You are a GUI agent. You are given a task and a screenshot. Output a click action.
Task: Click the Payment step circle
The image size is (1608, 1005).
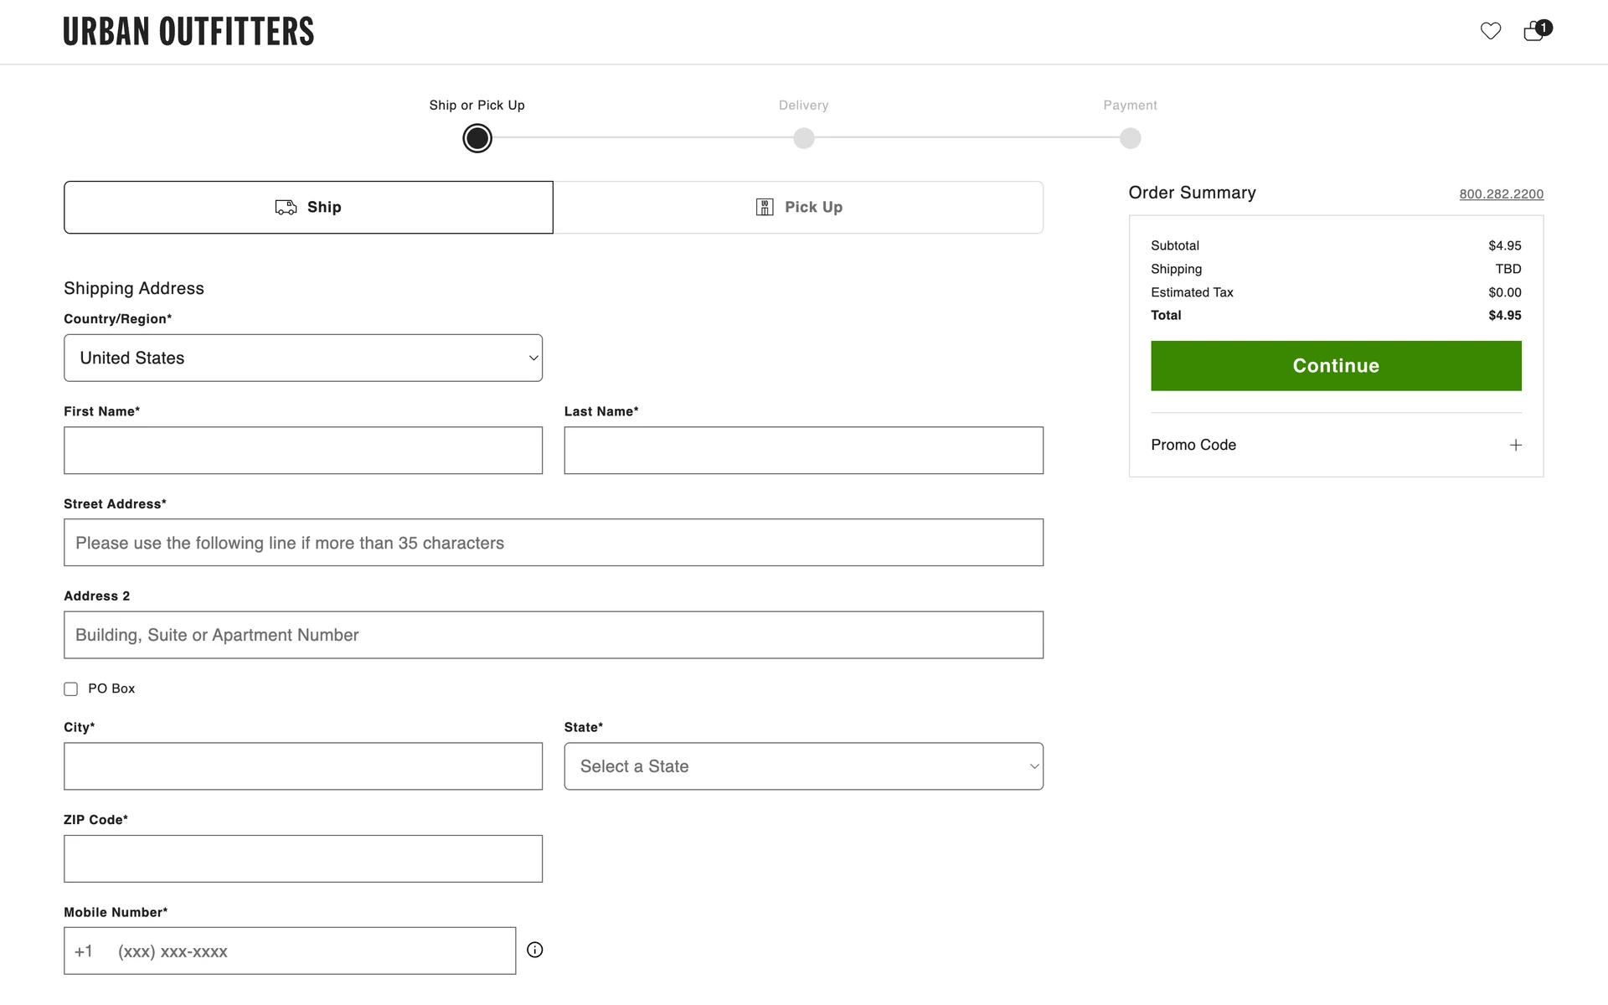(1130, 138)
